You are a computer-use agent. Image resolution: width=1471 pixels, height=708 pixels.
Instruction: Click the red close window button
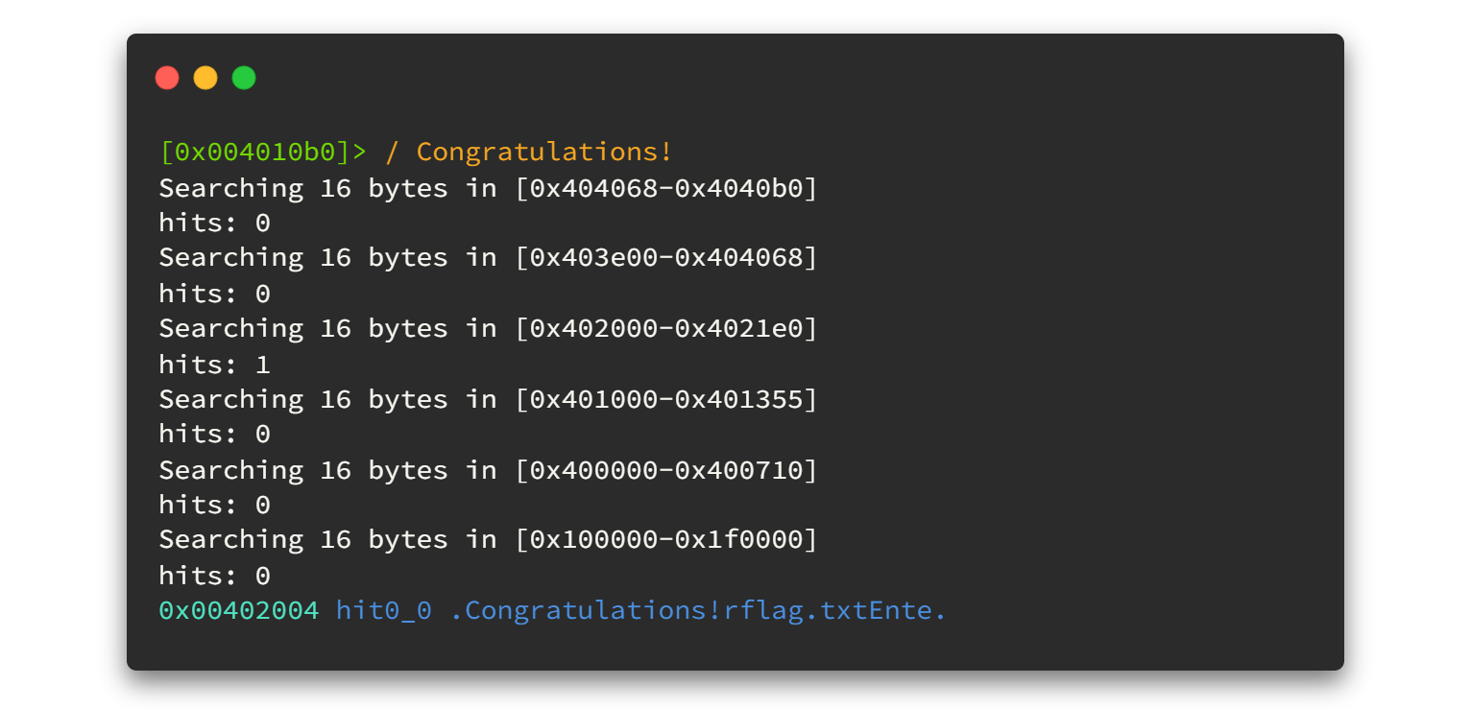pos(167,78)
